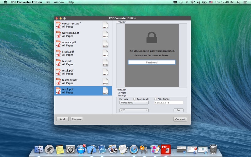Click the Set button
251x157 pixels.
tap(179, 110)
